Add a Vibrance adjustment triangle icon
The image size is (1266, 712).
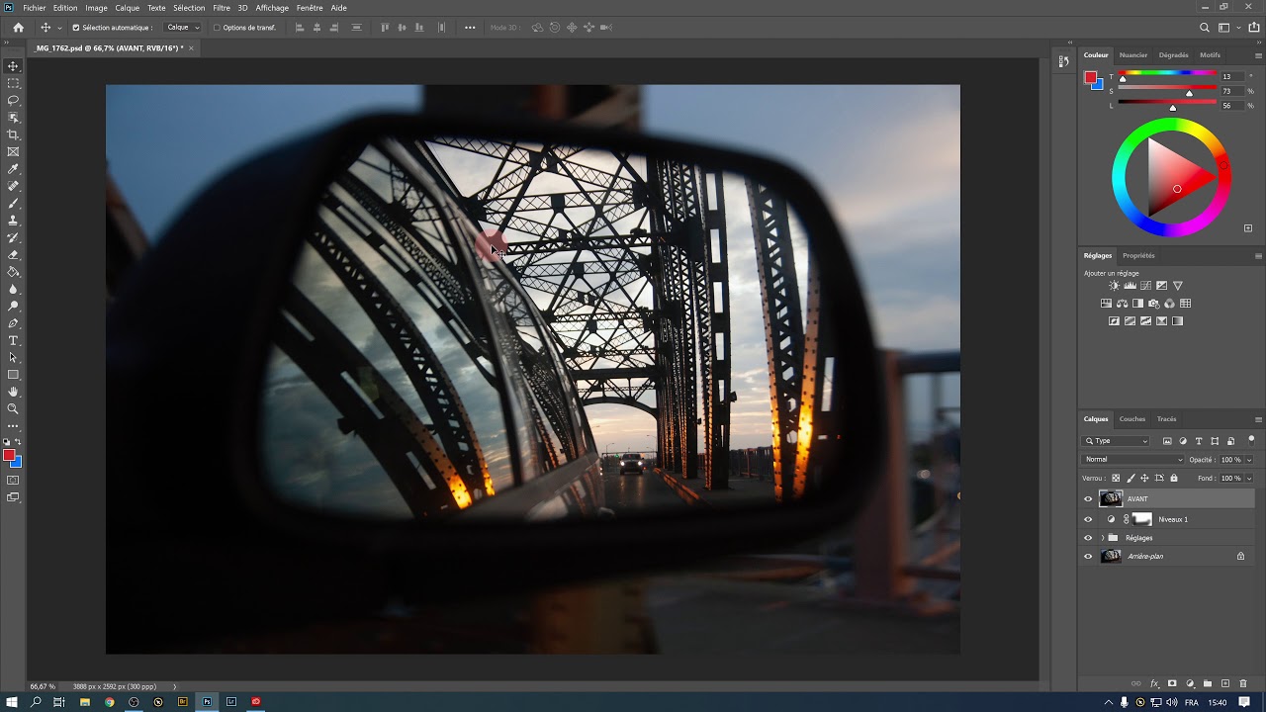(1178, 286)
